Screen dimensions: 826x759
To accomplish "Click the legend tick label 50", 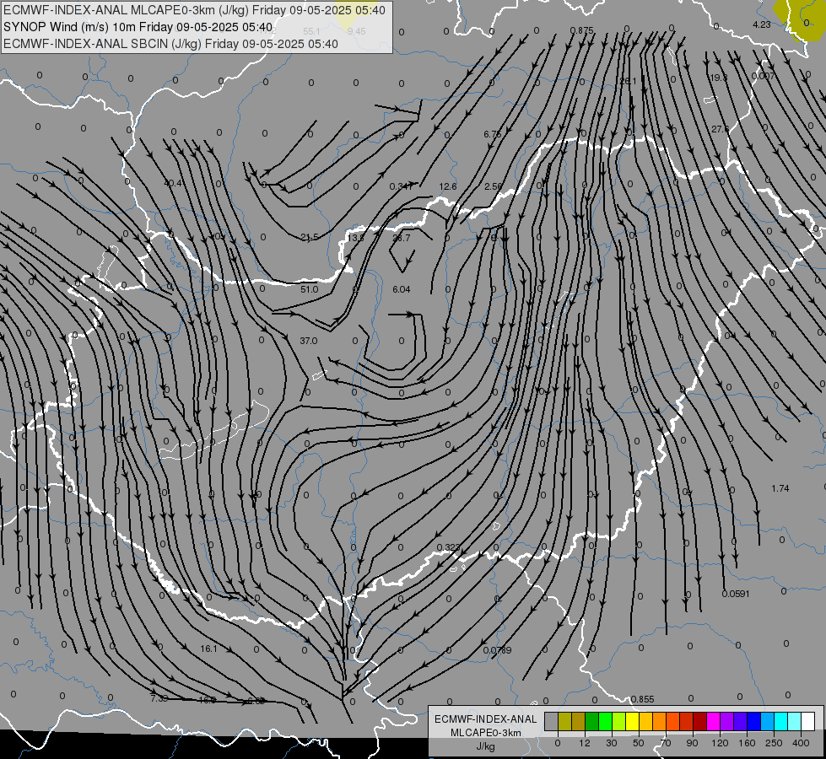I will 639,743.
